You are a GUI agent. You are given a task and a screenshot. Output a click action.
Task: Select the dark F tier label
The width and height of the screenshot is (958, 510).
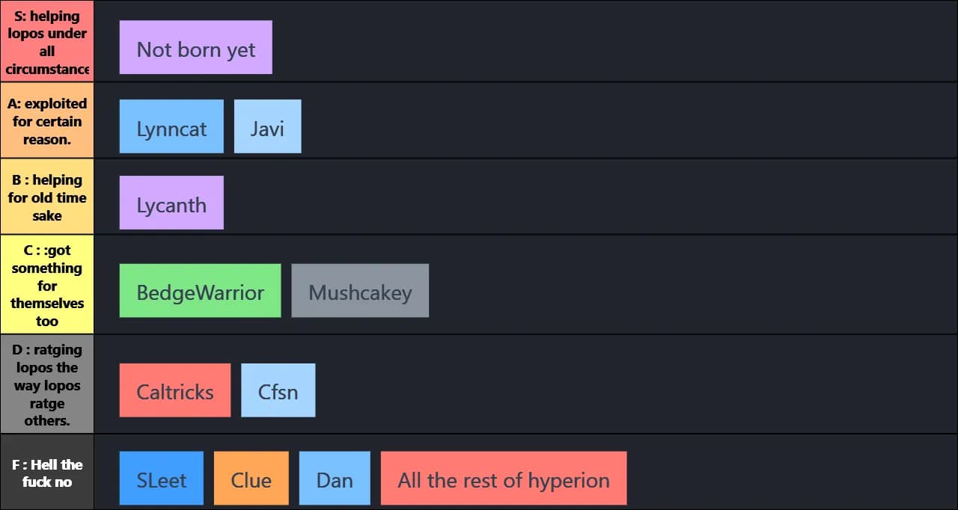coord(47,473)
